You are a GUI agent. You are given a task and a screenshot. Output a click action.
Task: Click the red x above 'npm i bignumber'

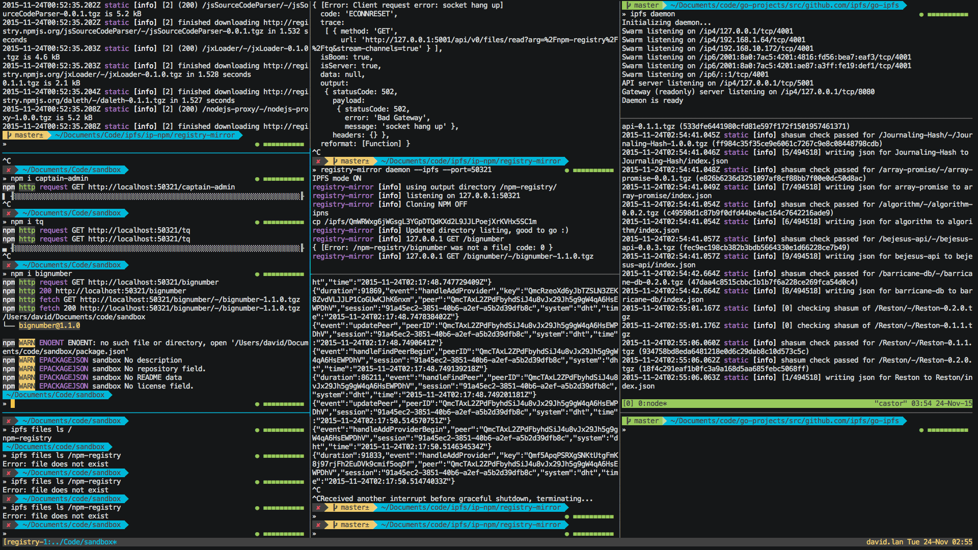pos(9,265)
